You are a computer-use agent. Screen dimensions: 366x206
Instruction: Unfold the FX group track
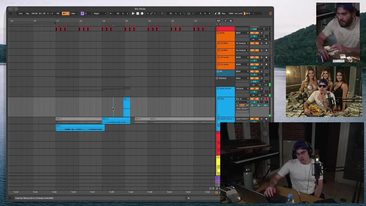point(218,71)
